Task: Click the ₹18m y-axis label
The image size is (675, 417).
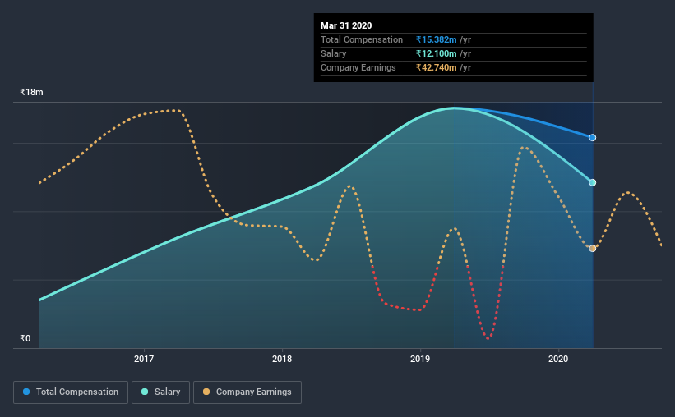Action: point(31,92)
